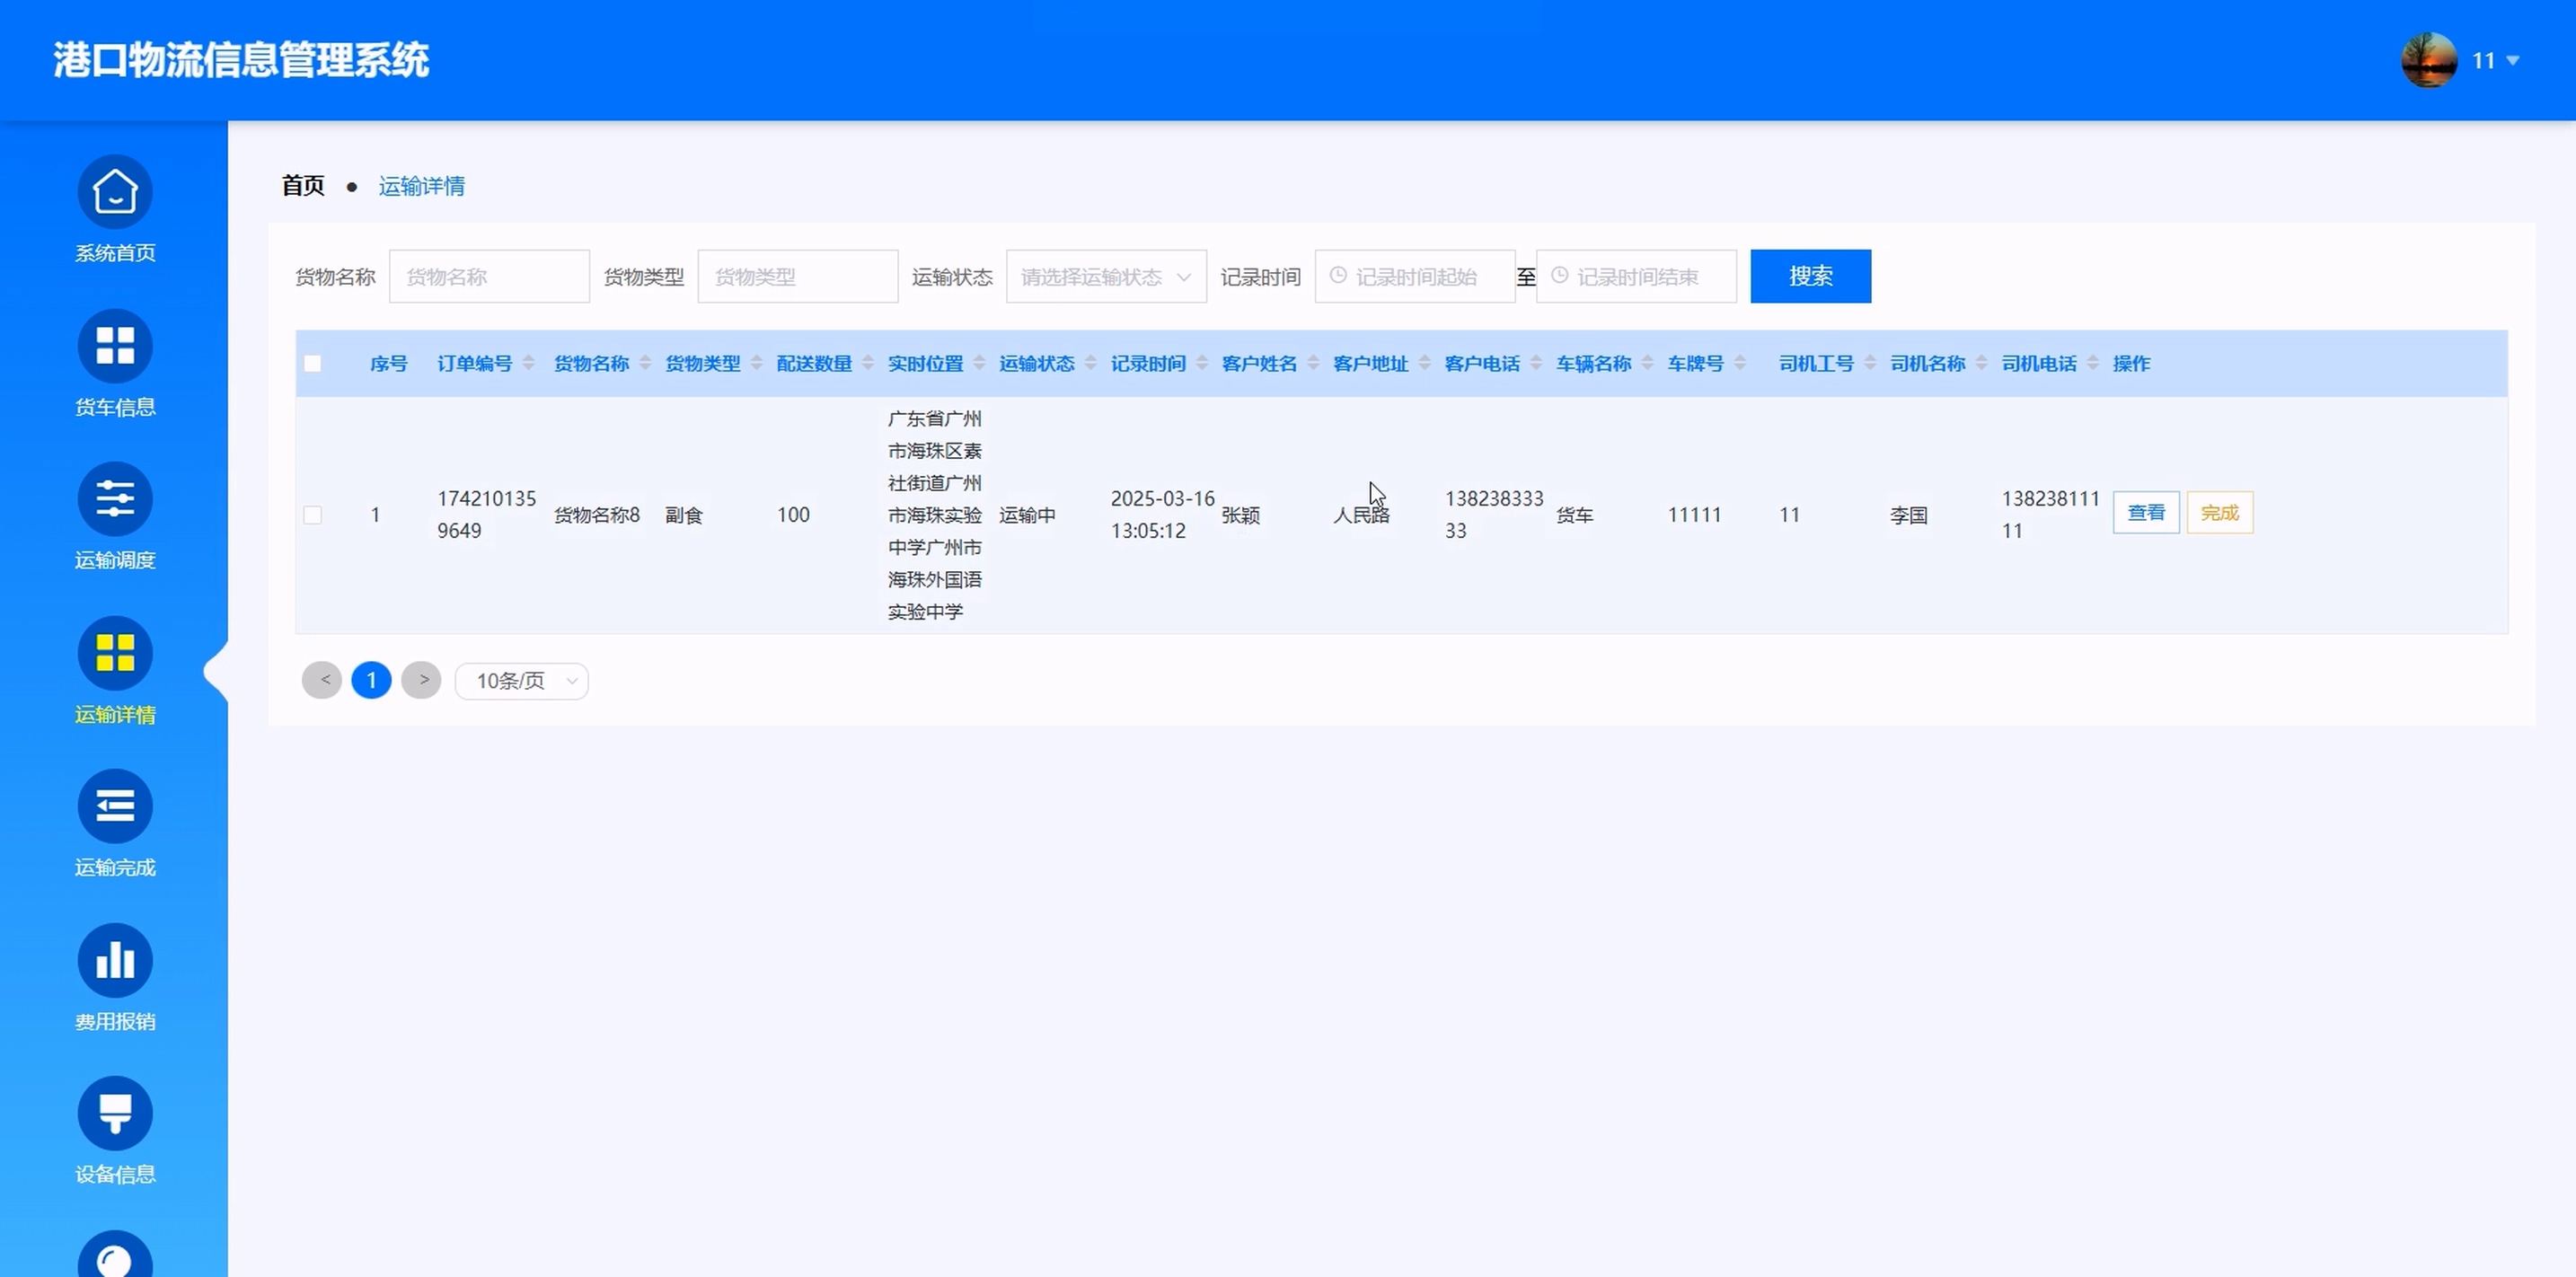This screenshot has width=2576, height=1277.
Task: Open the 运输完成 sidebar icon
Action: 115,806
